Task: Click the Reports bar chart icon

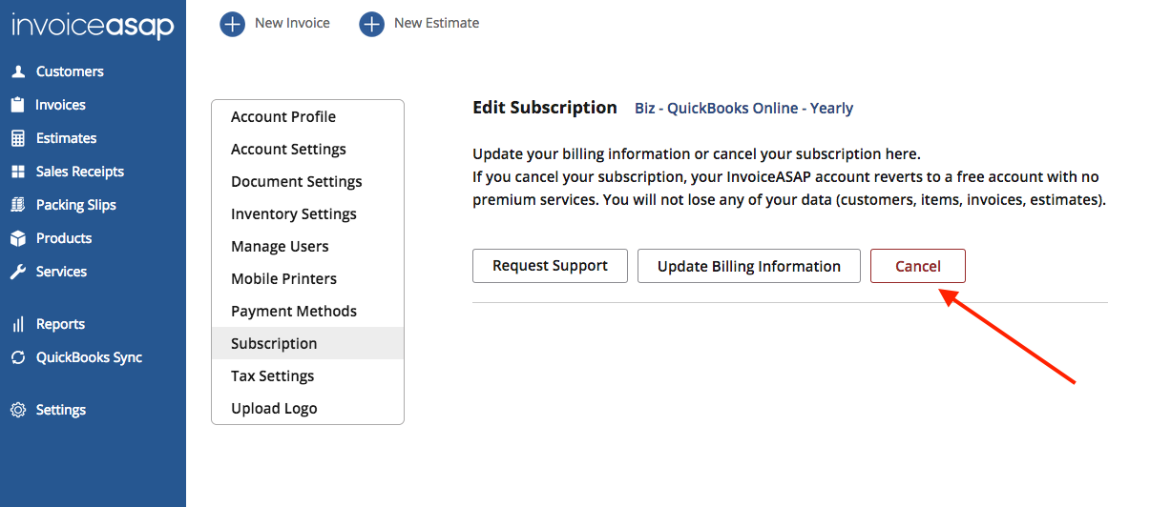Action: tap(17, 324)
